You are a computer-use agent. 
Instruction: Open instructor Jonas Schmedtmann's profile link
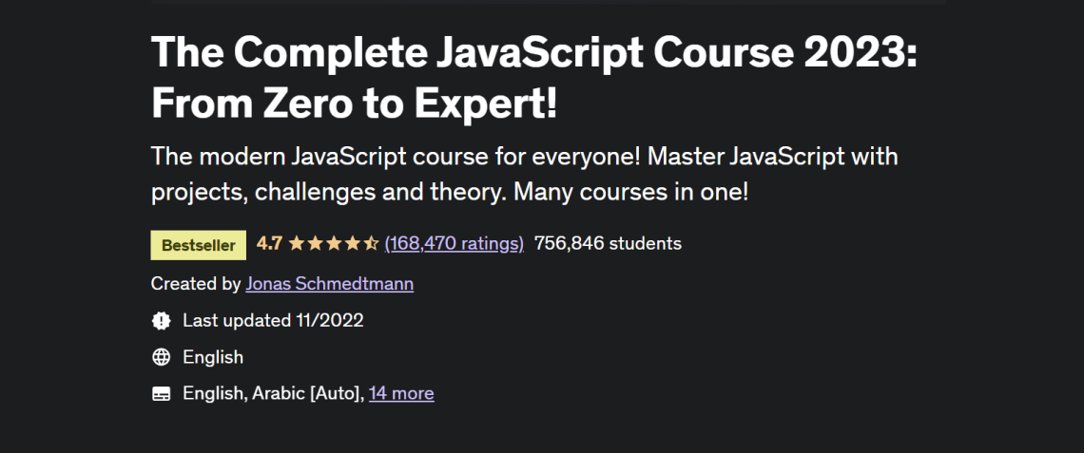330,284
